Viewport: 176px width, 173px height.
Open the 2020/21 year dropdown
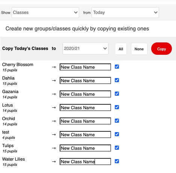point(86,48)
